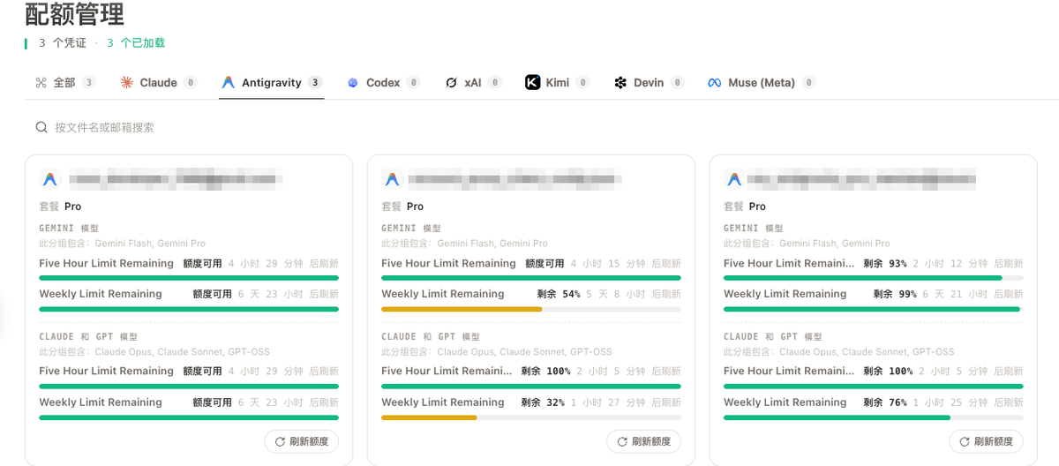Click the Kimi black K icon

532,83
